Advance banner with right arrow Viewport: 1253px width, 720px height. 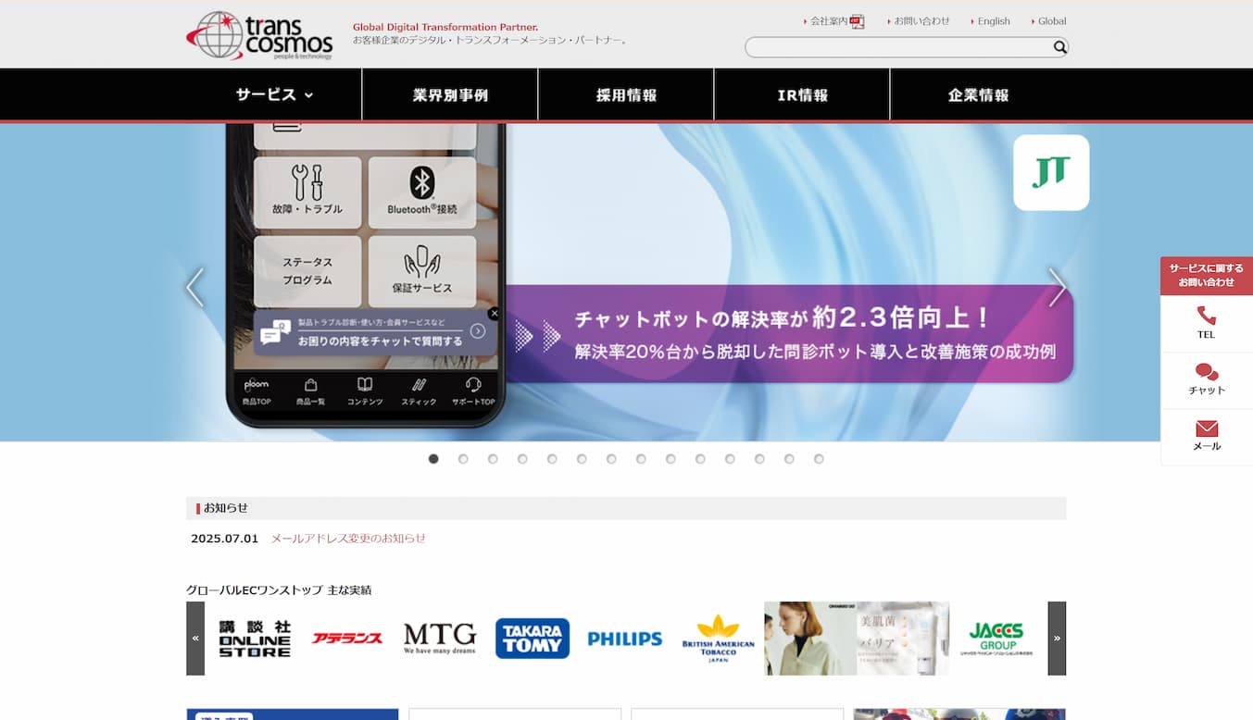[x=1057, y=287]
